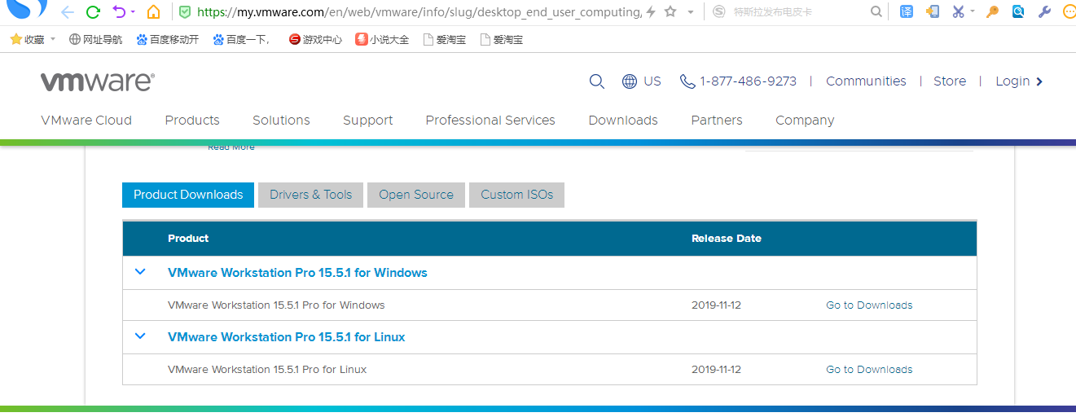Click the 2019-11-12 date in Linux row
This screenshot has height=417, width=1076.
click(x=716, y=370)
